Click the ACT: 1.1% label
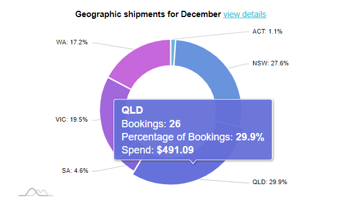This screenshot has height=208, width=340. click(267, 31)
